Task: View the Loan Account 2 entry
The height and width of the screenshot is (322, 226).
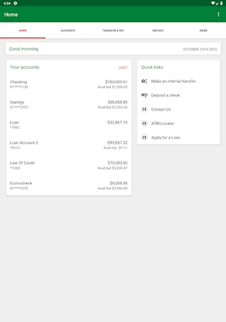Action: (x=69, y=145)
